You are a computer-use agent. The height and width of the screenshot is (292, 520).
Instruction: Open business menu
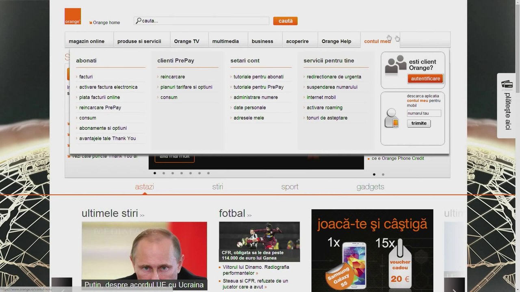[x=262, y=41]
